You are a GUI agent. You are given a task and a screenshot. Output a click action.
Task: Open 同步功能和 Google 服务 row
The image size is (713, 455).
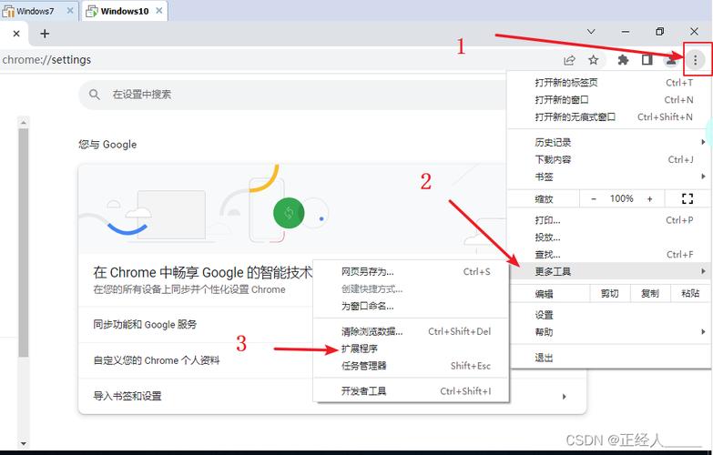(x=197, y=325)
